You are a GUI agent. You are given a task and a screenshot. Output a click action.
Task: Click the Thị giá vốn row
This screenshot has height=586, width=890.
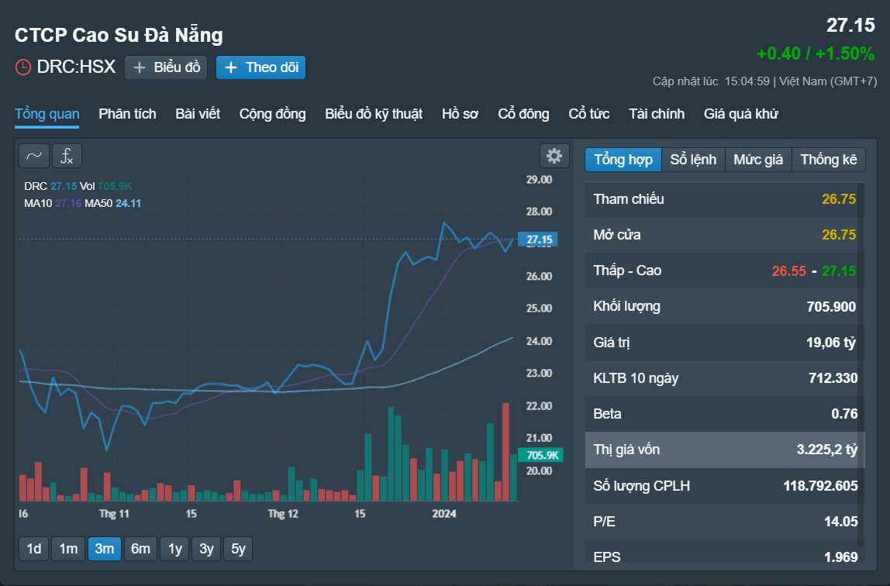point(725,450)
